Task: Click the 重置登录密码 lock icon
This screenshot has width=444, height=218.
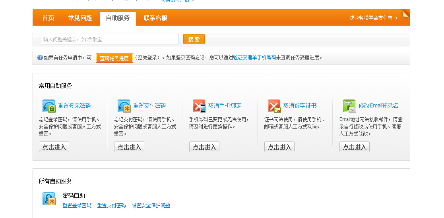Action: click(x=49, y=106)
